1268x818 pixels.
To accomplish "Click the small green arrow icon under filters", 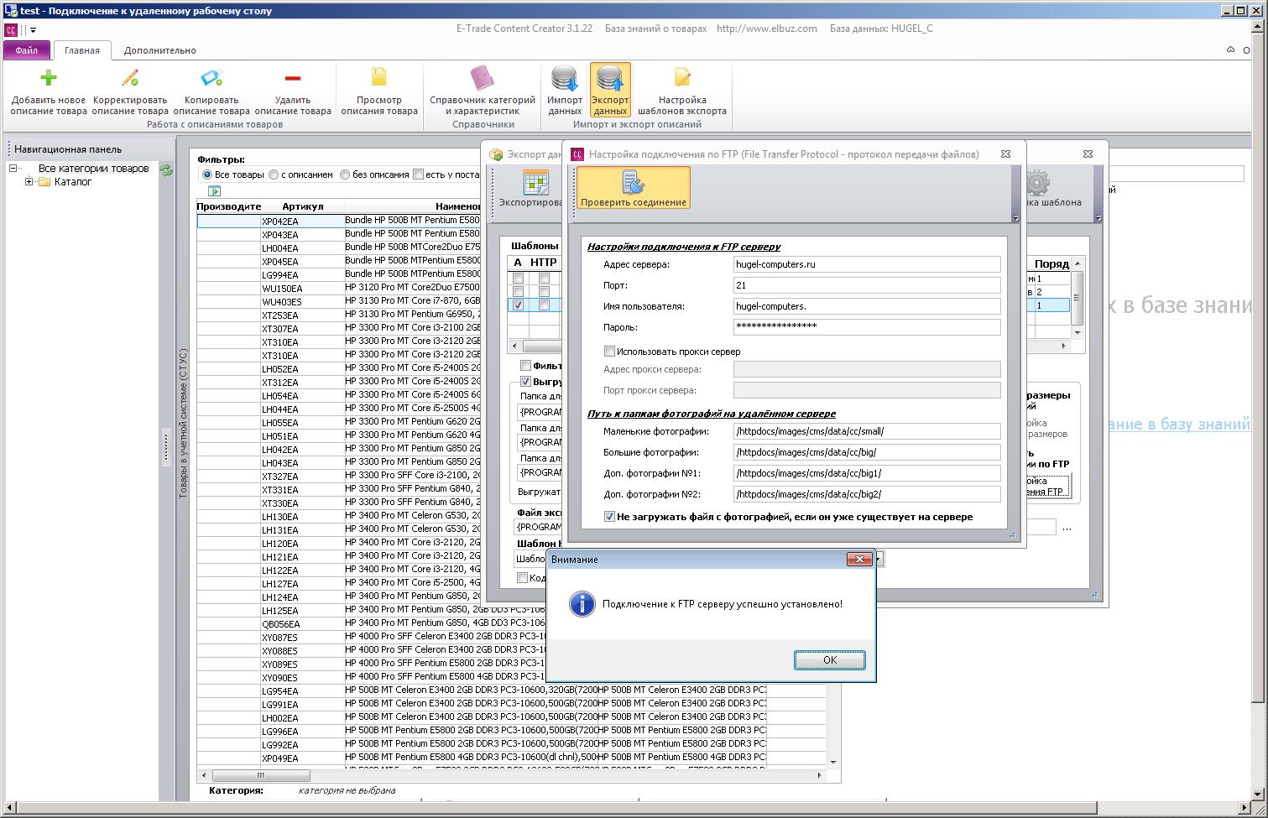I will 214,191.
